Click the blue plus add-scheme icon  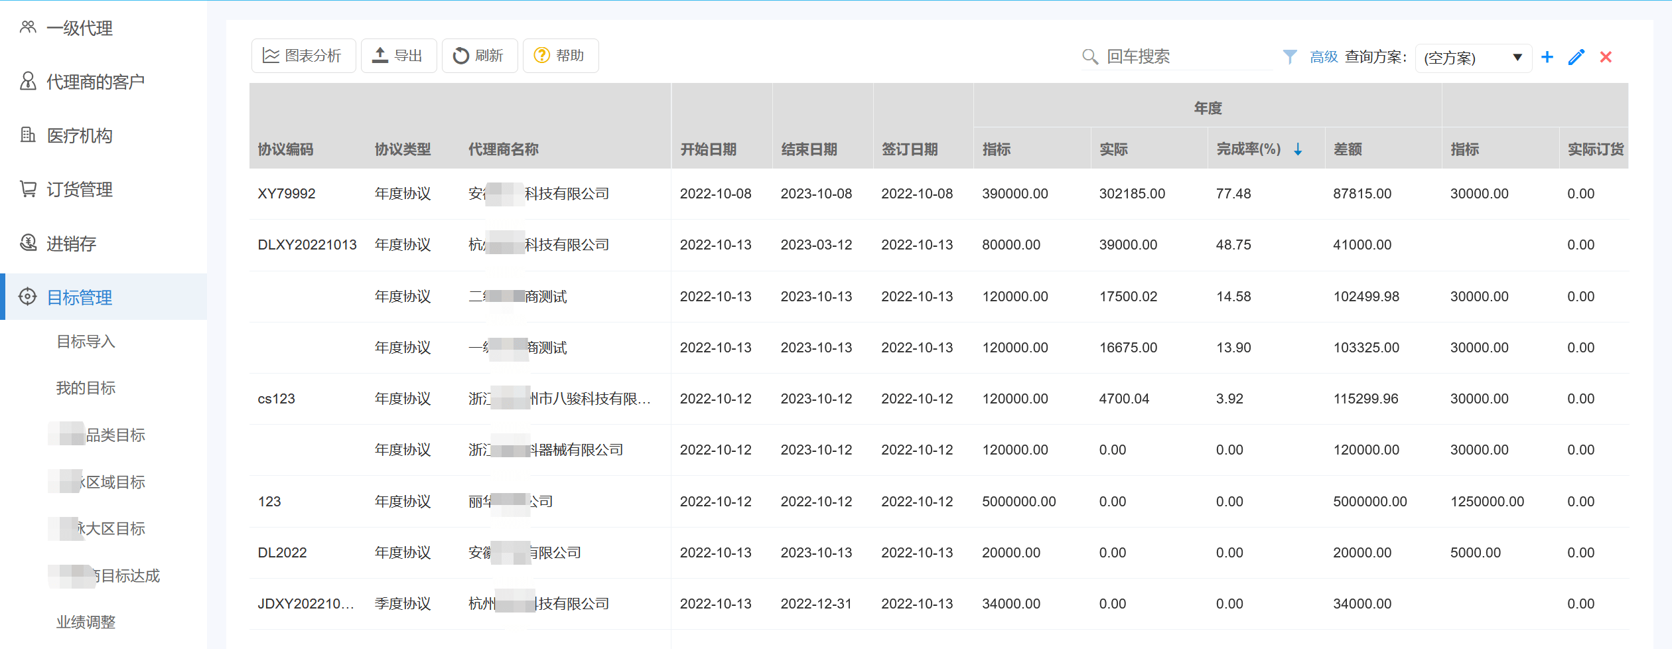tap(1547, 57)
